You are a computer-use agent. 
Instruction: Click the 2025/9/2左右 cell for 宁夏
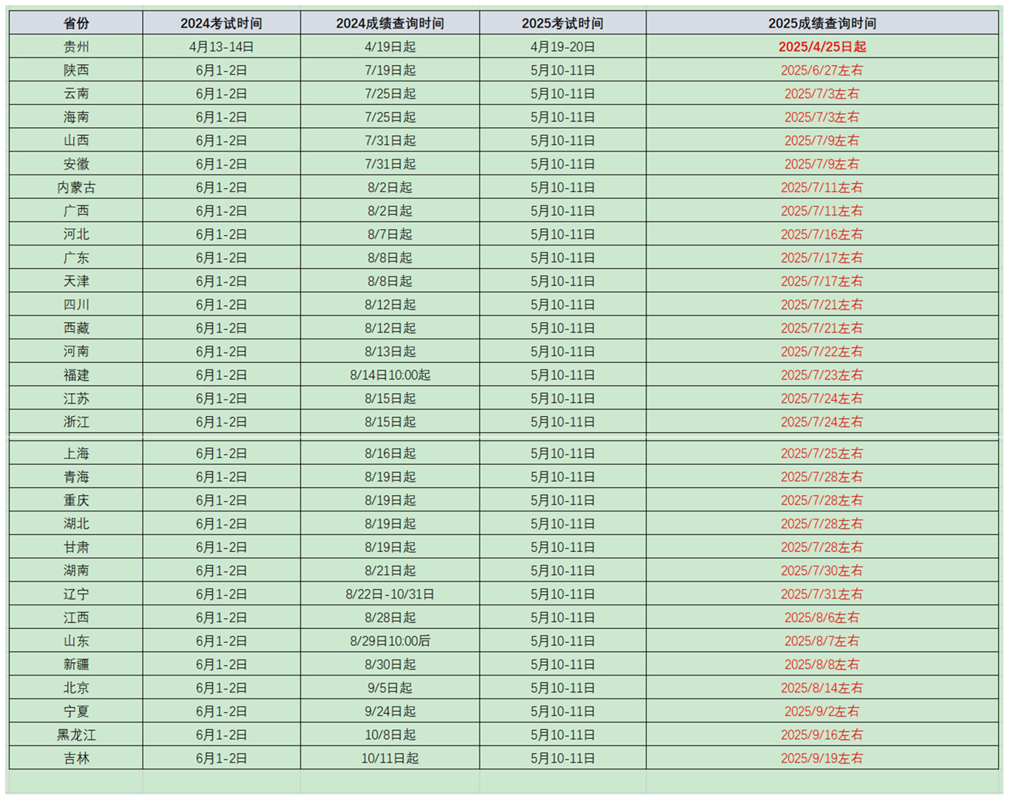[821, 711]
